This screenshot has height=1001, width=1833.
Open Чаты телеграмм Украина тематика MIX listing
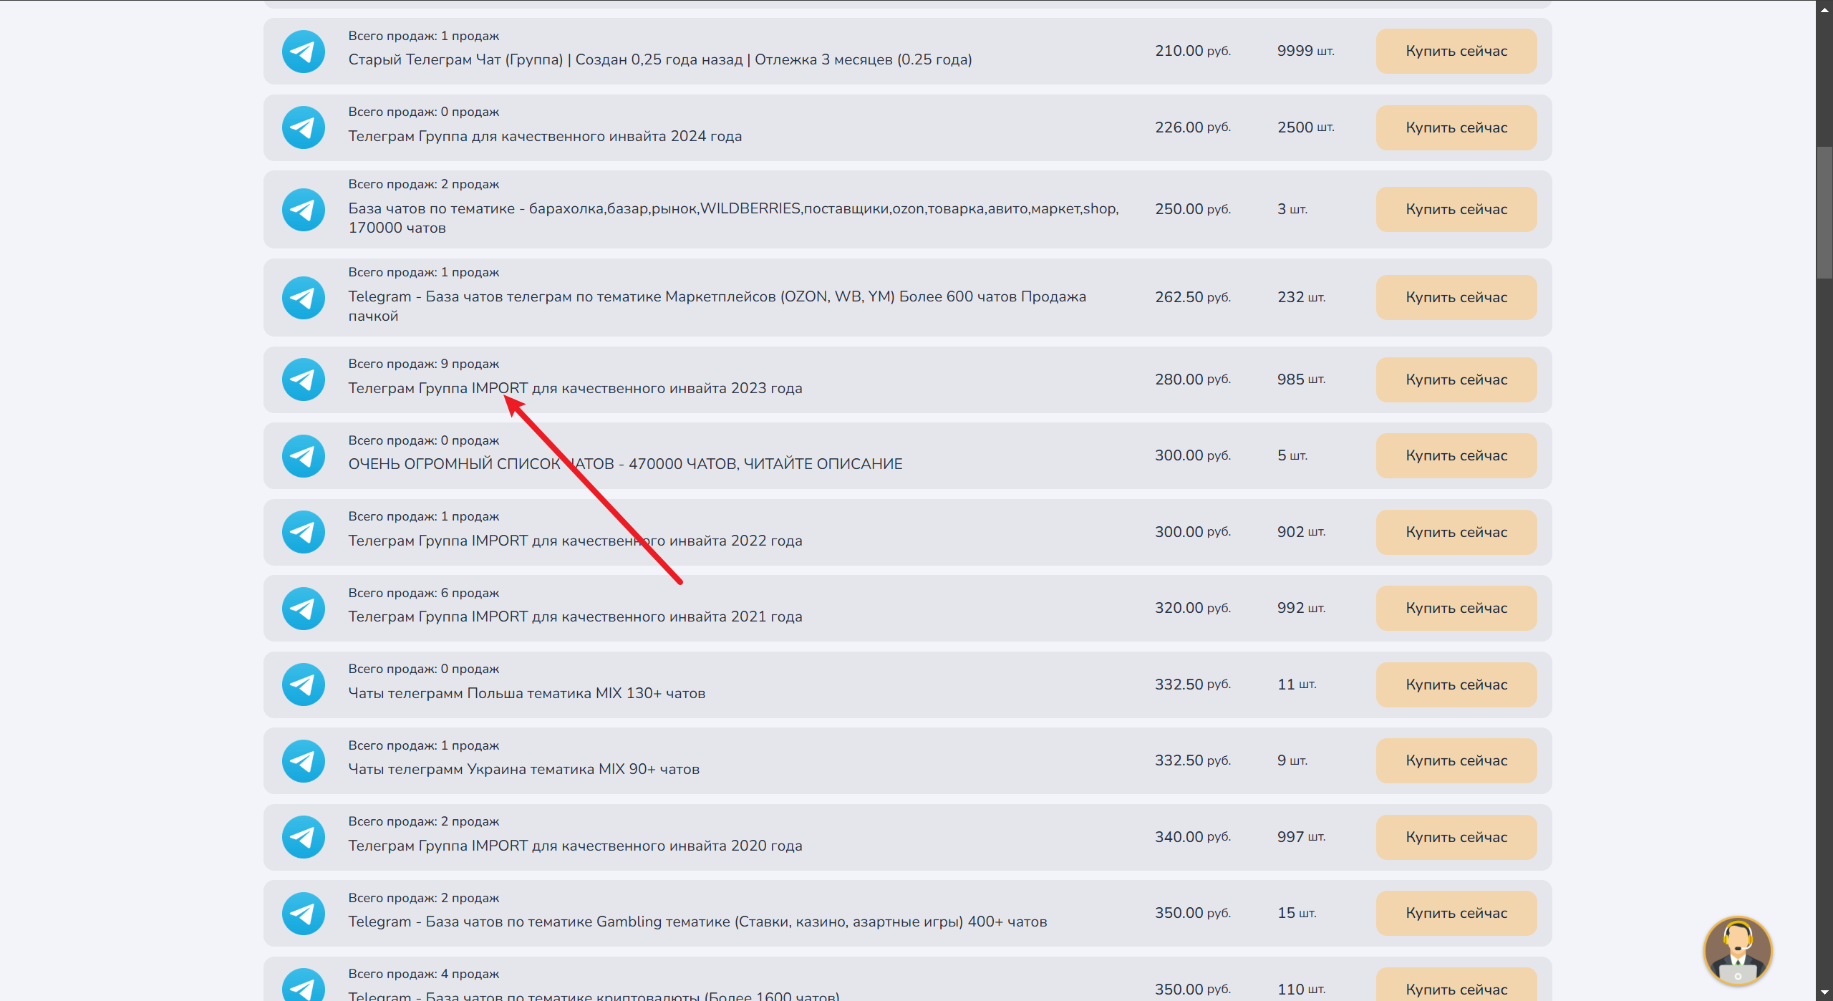click(x=523, y=769)
